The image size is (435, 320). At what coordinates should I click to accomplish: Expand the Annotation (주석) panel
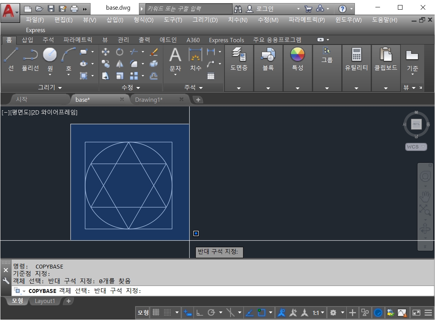pyautogui.click(x=194, y=87)
